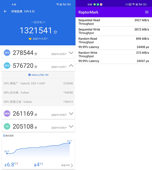This screenshot has height=171, width=152.
Task: Tap the battery drain icon
Action: [x=35, y=165]
